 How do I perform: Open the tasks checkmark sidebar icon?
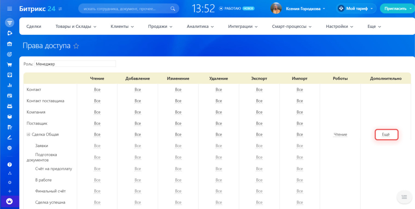click(x=9, y=75)
